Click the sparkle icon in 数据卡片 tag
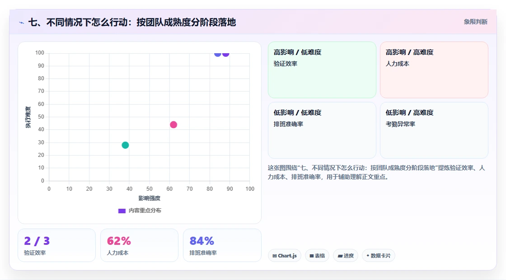The height and width of the screenshot is (280, 506). tap(368, 256)
